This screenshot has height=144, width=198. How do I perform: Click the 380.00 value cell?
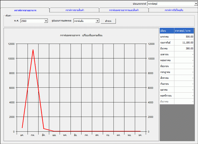(184, 49)
